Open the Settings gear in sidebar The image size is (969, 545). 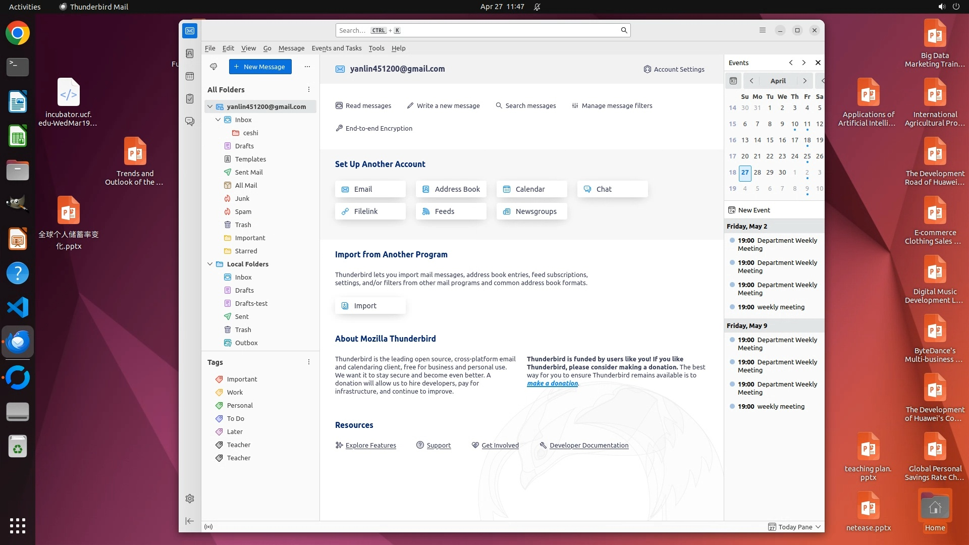(x=190, y=499)
